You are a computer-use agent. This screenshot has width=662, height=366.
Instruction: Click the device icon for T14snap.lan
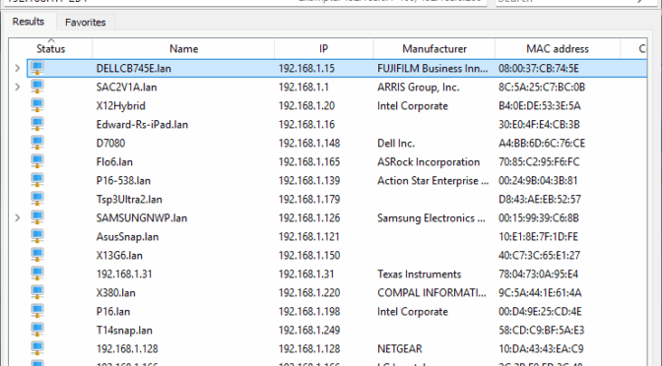(37, 330)
